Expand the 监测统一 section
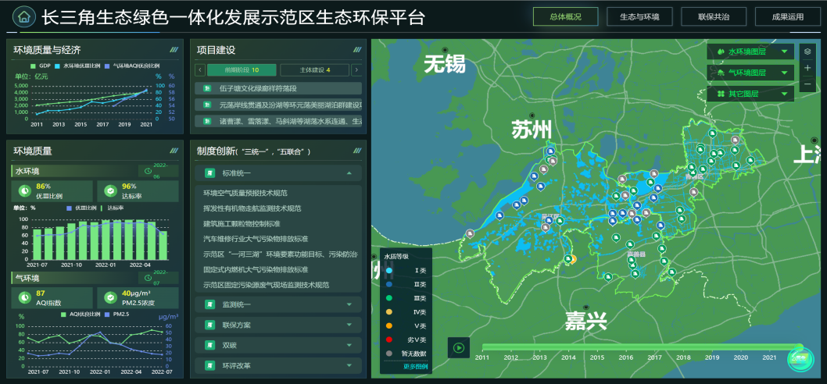 click(x=277, y=305)
